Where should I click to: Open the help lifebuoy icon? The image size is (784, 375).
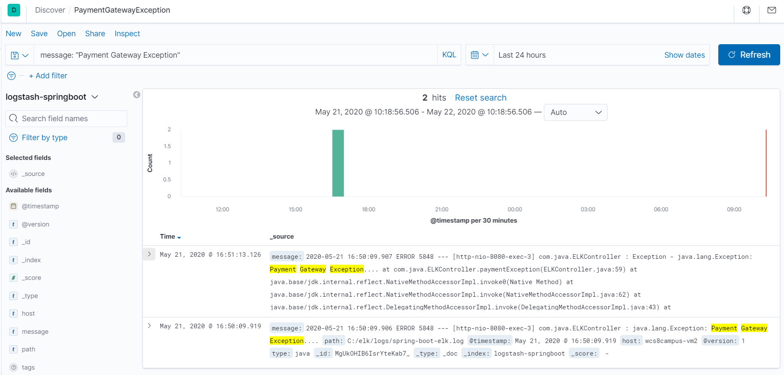(x=747, y=10)
